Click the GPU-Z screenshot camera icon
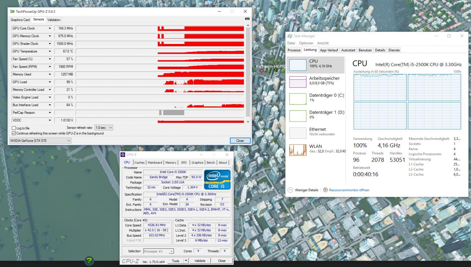 tap(247, 19)
